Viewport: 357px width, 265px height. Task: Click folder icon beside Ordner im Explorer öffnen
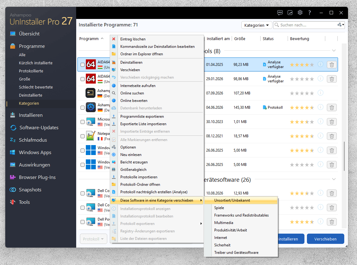[x=114, y=54]
